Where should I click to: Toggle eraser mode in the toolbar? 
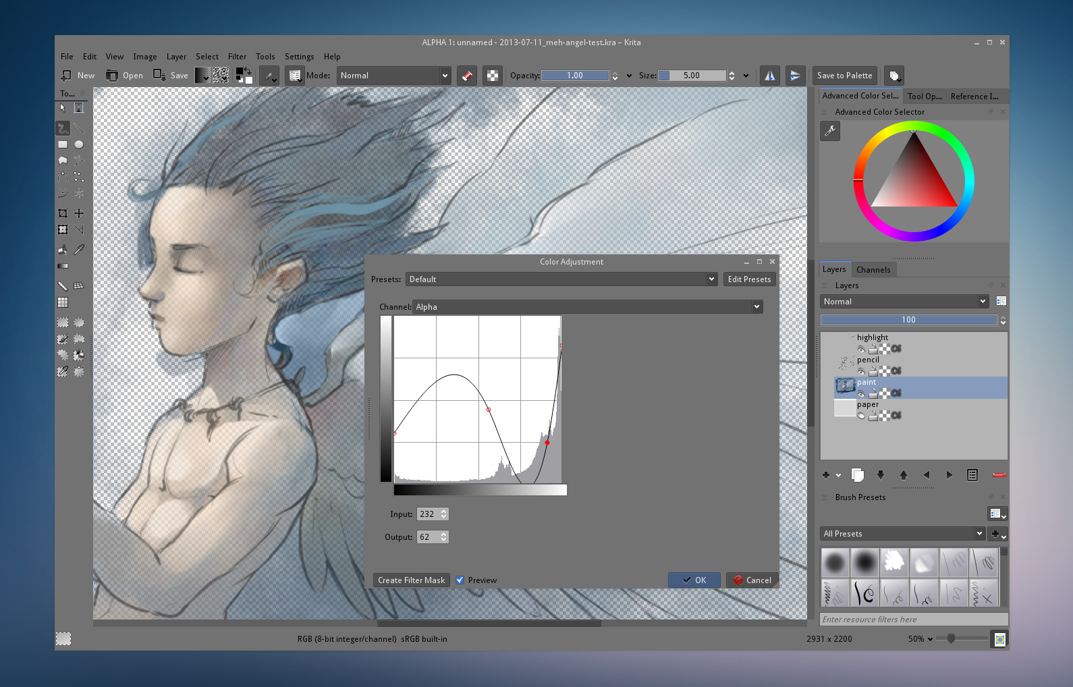pyautogui.click(x=467, y=76)
